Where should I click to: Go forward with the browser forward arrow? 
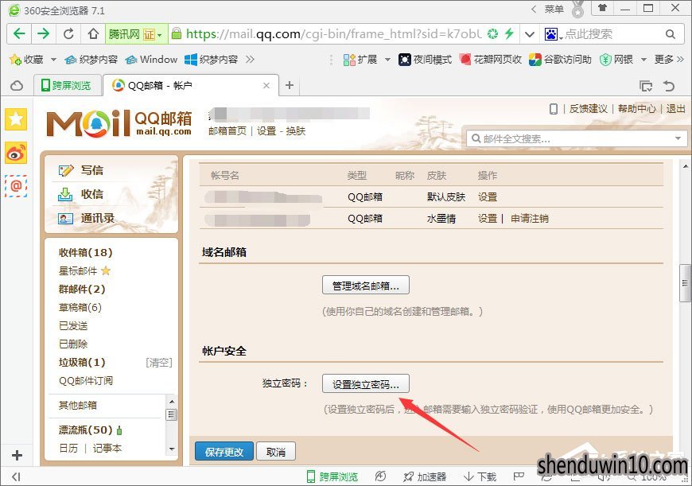click(43, 33)
